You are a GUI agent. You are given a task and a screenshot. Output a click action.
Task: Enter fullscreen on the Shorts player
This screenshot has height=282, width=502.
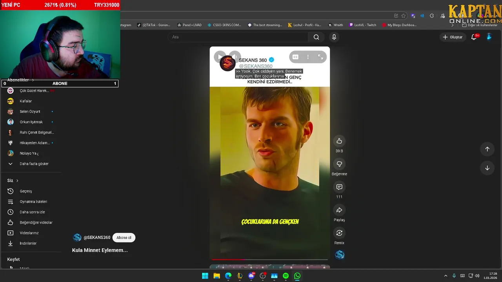[320, 57]
